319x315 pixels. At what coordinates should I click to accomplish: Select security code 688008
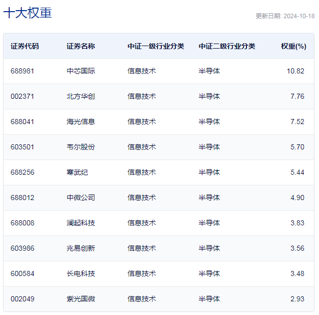pos(22,223)
